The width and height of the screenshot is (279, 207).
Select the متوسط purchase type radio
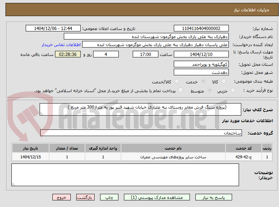[x=210, y=90]
